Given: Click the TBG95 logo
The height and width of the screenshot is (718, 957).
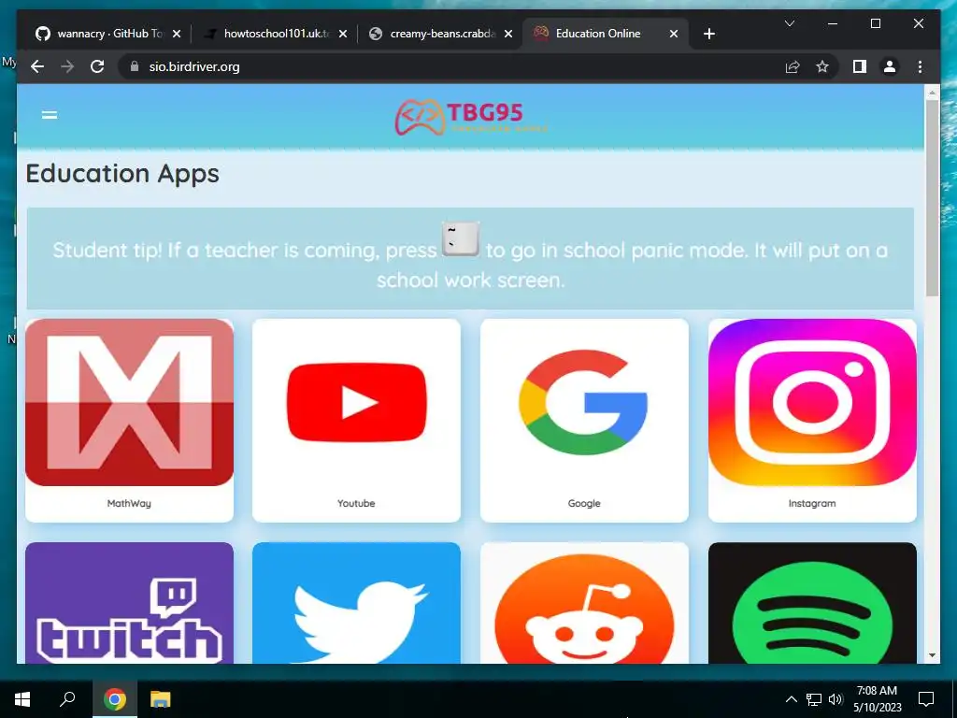Looking at the screenshot, I should tap(471, 117).
